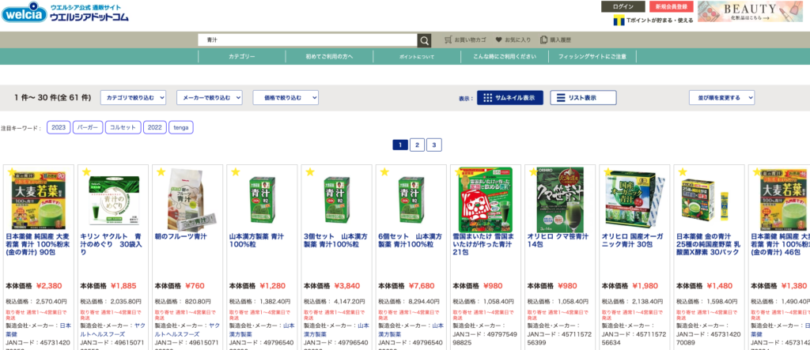The width and height of the screenshot is (810, 350).
Task: Open the 並び順を変更する sort dropdown
Action: (721, 97)
